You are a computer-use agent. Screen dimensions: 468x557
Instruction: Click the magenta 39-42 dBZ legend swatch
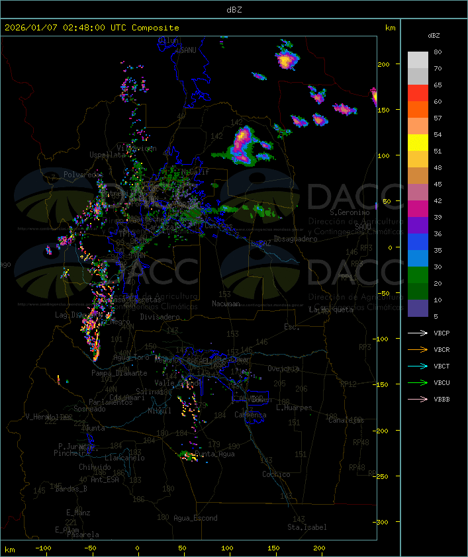pos(418,209)
